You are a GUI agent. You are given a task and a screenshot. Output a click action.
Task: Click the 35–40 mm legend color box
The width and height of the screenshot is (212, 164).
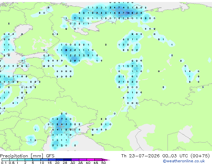point(83,160)
